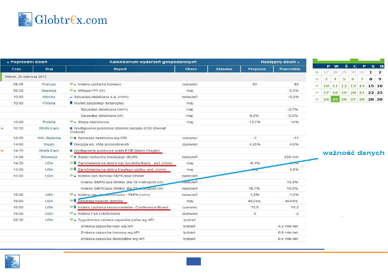Open the Francja country link
Image resolution: width=388 pixels, height=274 pixels.
coord(49,84)
